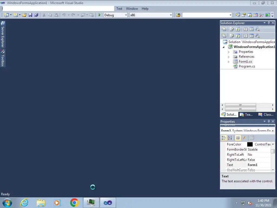The height and width of the screenshot is (208, 277).
Task: Click the New Project toolbar icon
Action: tap(6, 15)
